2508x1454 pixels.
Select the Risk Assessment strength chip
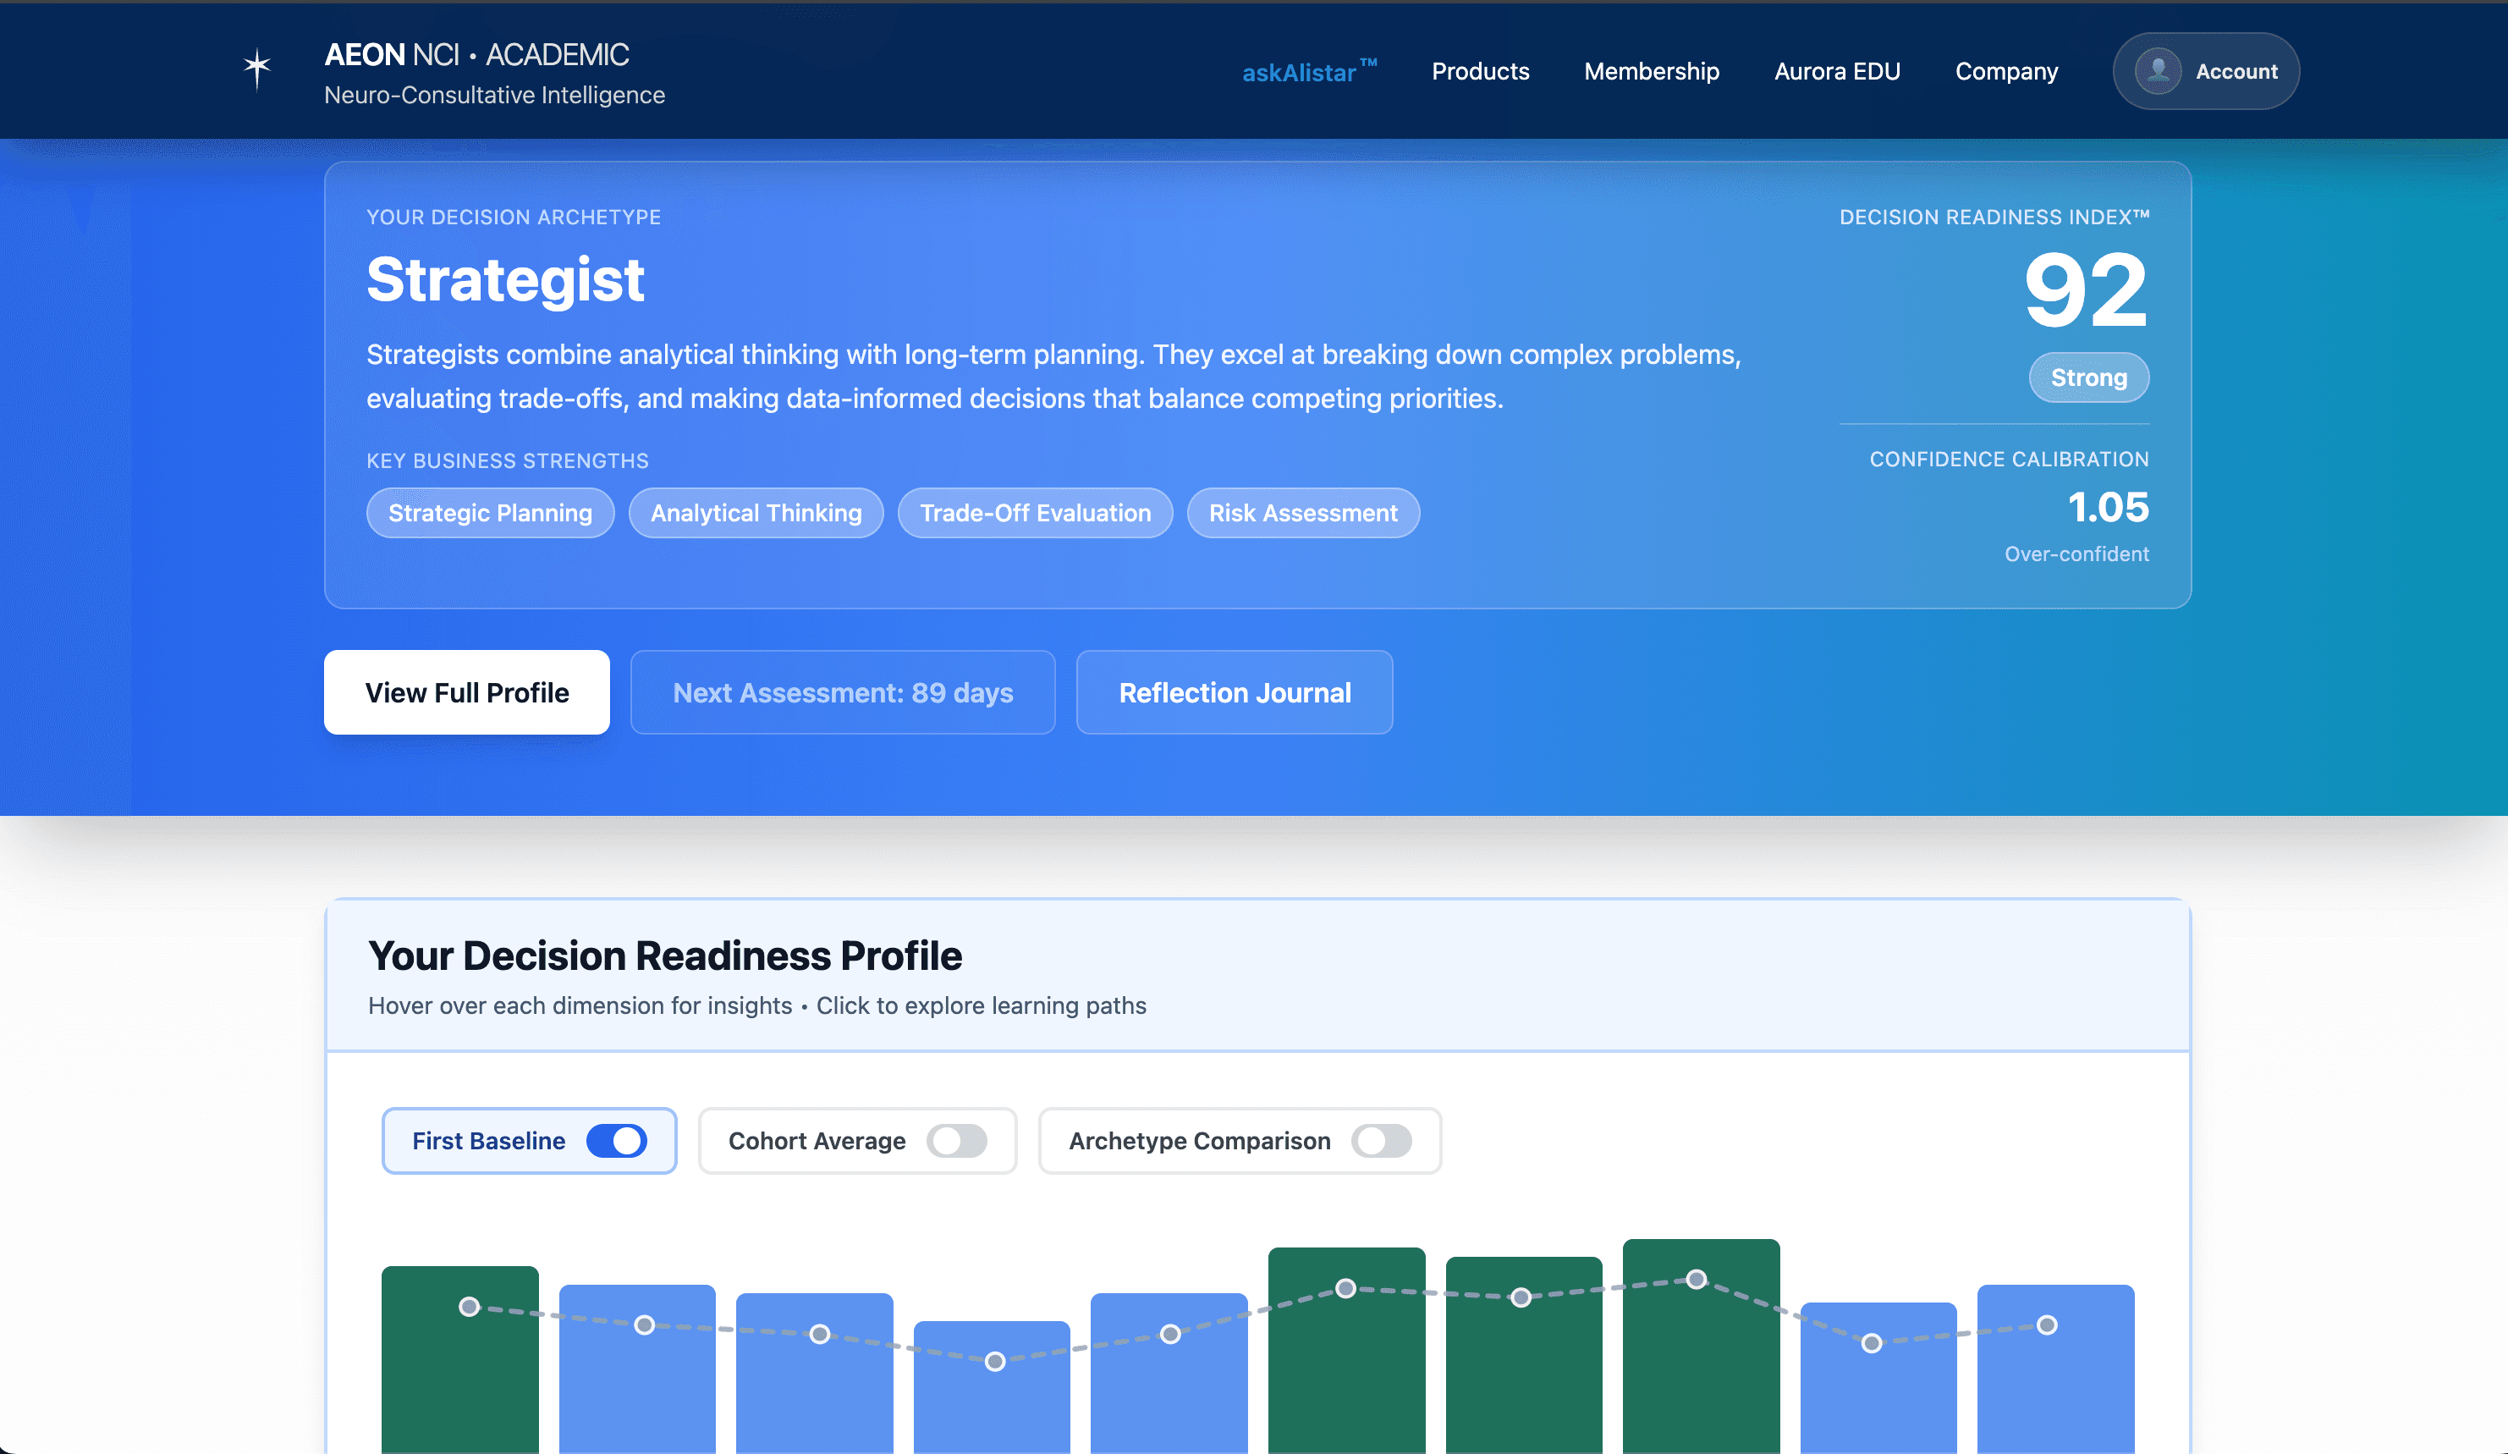(x=1303, y=514)
